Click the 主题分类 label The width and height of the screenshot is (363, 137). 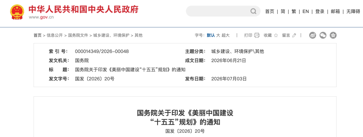(x=195, y=51)
